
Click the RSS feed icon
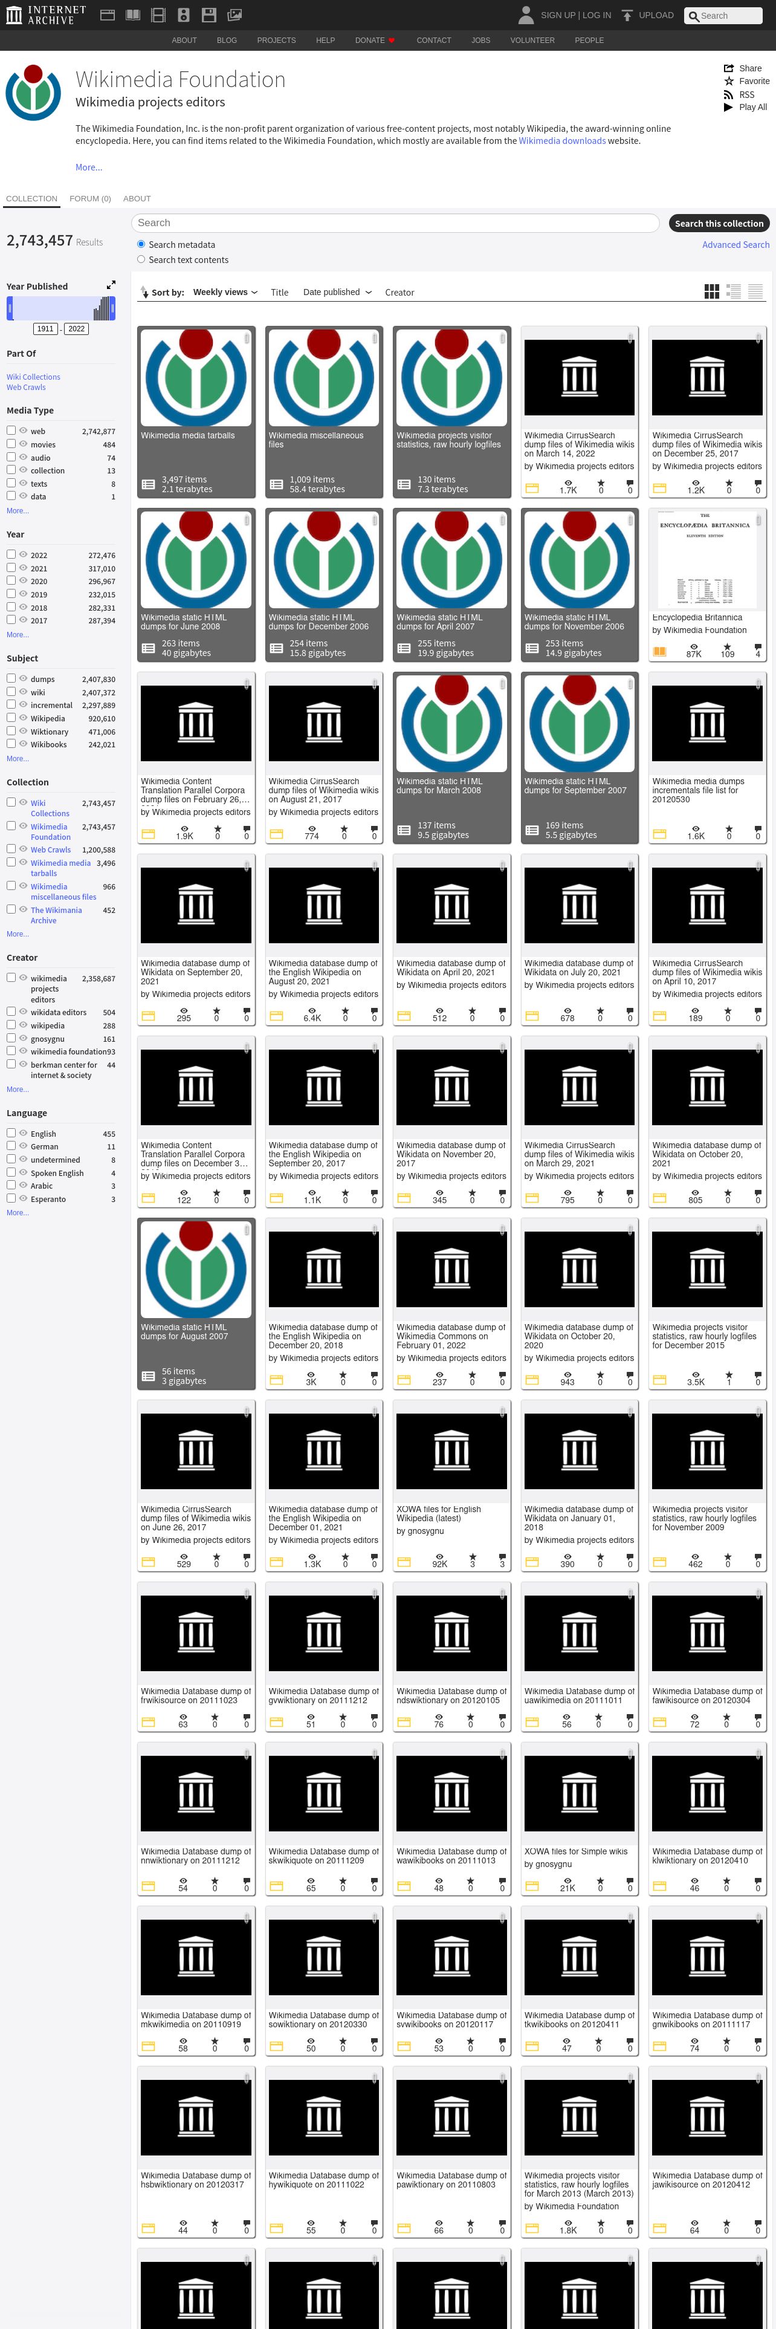[728, 94]
